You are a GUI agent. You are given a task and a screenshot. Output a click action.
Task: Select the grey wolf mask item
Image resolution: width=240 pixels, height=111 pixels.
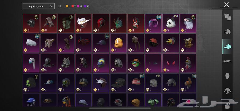tap(66, 63)
